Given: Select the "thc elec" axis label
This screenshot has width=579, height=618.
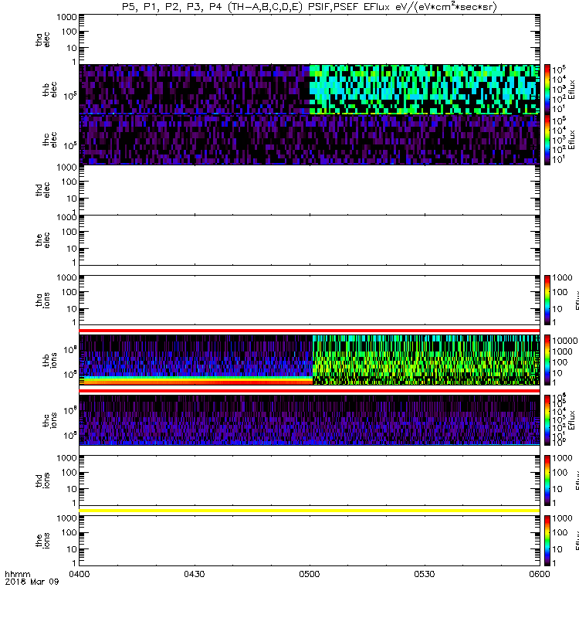Looking at the screenshot, I should (49, 140).
